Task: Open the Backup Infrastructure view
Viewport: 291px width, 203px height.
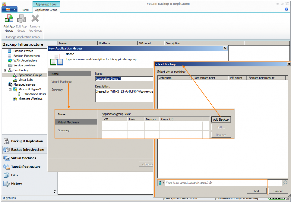Action: tap(25, 150)
